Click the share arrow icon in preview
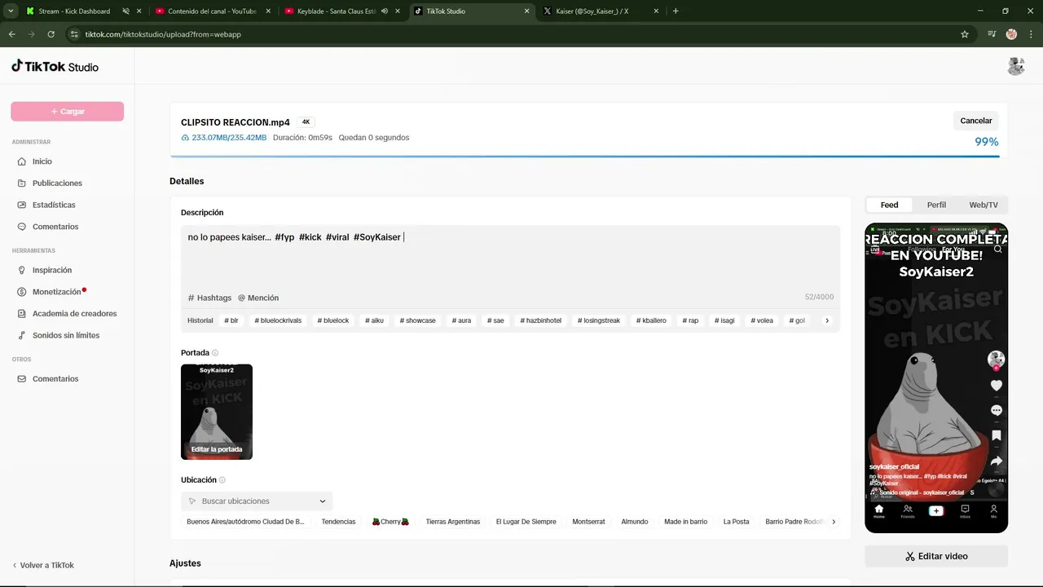The height and width of the screenshot is (587, 1043). (x=996, y=461)
